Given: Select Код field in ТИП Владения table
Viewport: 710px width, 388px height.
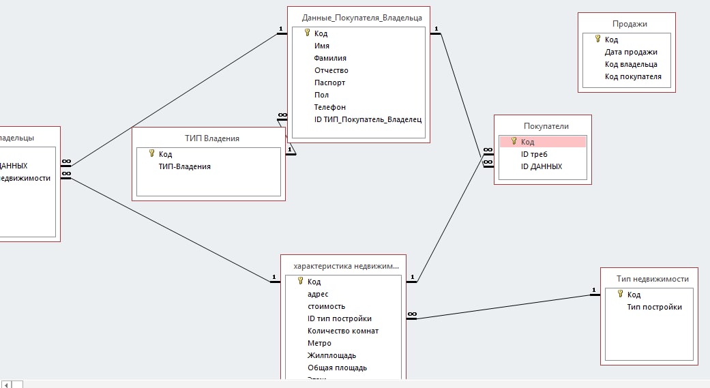Looking at the screenshot, I should pyautogui.click(x=165, y=154).
